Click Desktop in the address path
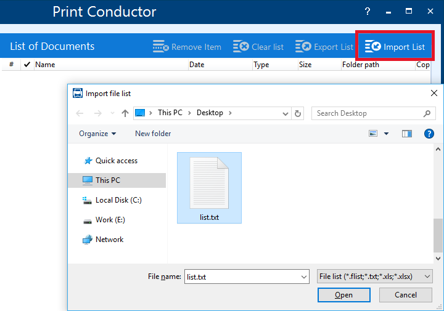This screenshot has width=444, height=311. click(210, 113)
